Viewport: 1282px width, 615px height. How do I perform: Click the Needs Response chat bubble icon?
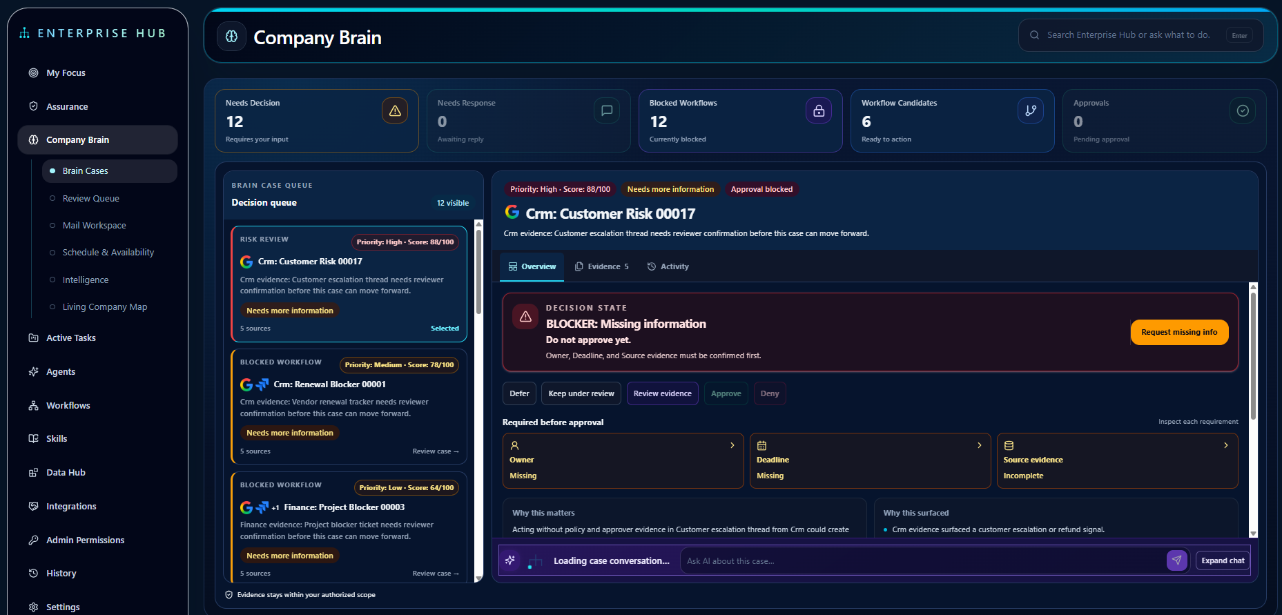click(607, 110)
